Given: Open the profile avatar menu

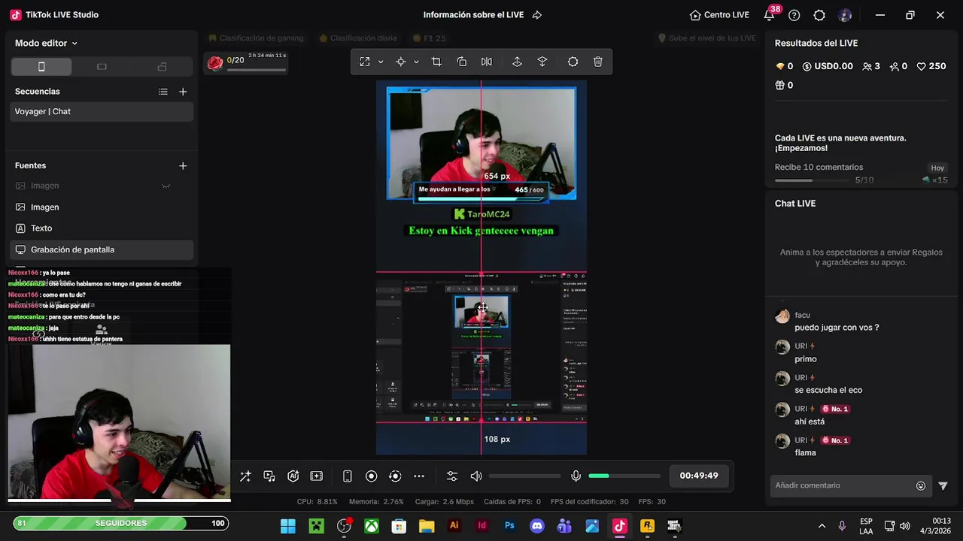Looking at the screenshot, I should pyautogui.click(x=845, y=15).
